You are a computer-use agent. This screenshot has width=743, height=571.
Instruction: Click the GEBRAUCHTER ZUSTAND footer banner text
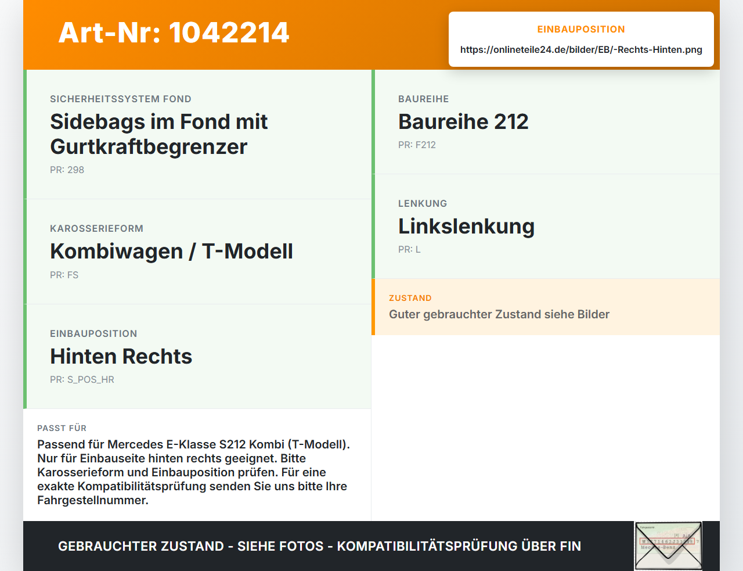pyautogui.click(x=319, y=546)
